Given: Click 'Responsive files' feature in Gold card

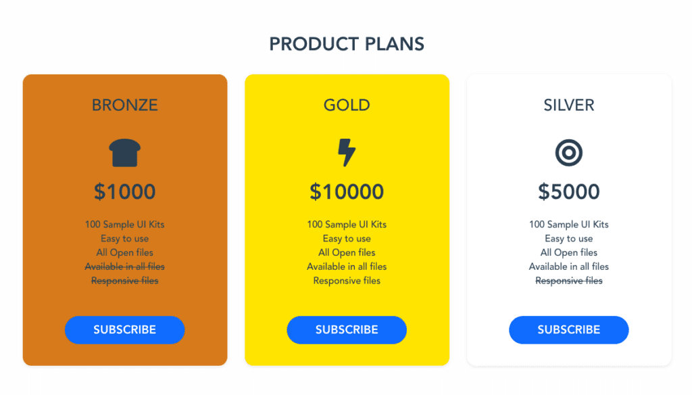Looking at the screenshot, I should 347,281.
